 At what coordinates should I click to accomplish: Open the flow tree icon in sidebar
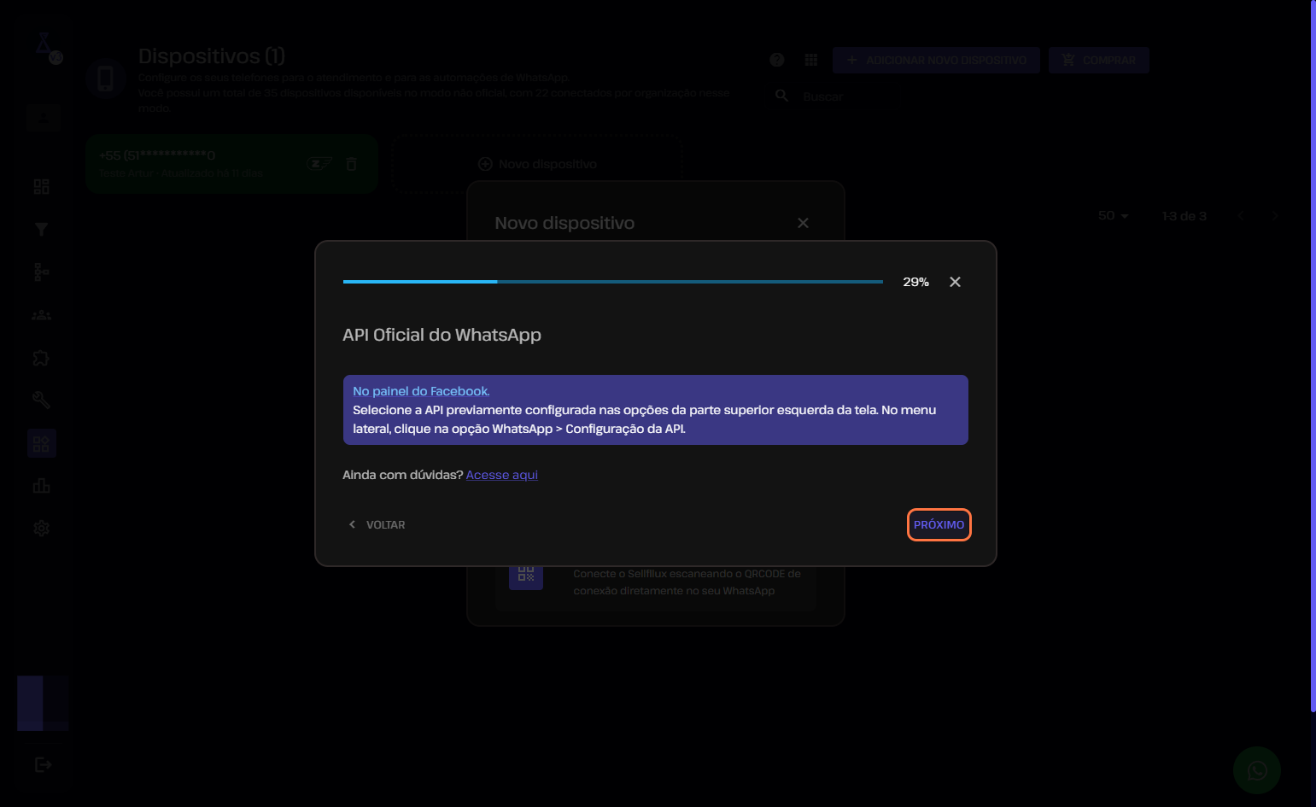click(x=41, y=272)
